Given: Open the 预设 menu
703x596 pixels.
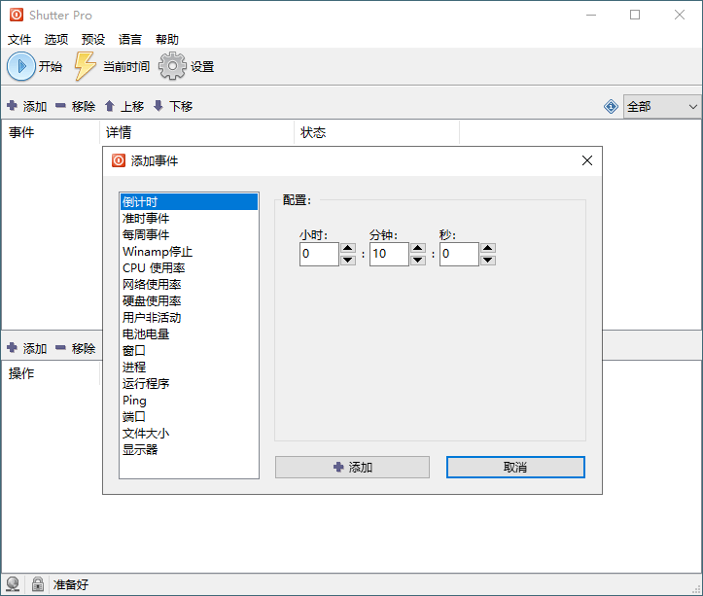Looking at the screenshot, I should 93,40.
